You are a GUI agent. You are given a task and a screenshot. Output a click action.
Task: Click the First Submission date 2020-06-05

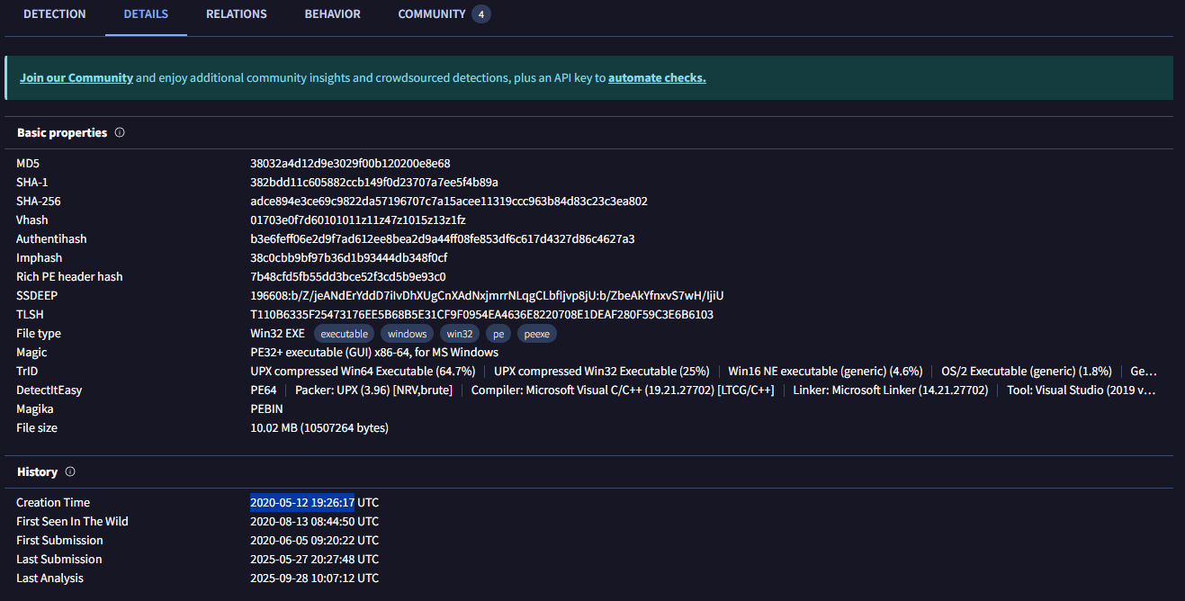tap(314, 540)
